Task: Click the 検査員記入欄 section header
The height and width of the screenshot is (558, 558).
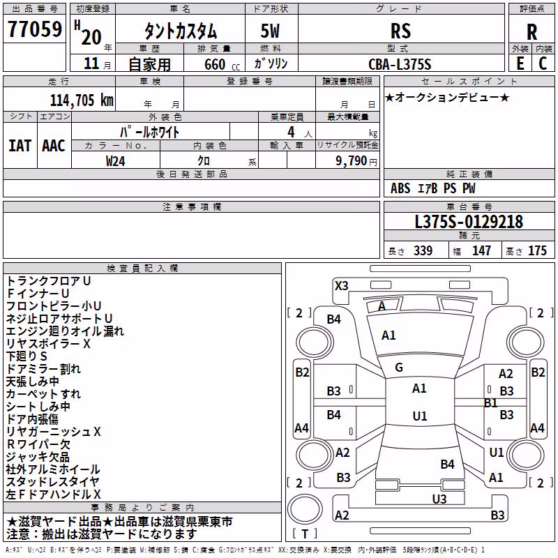Action: [x=142, y=269]
